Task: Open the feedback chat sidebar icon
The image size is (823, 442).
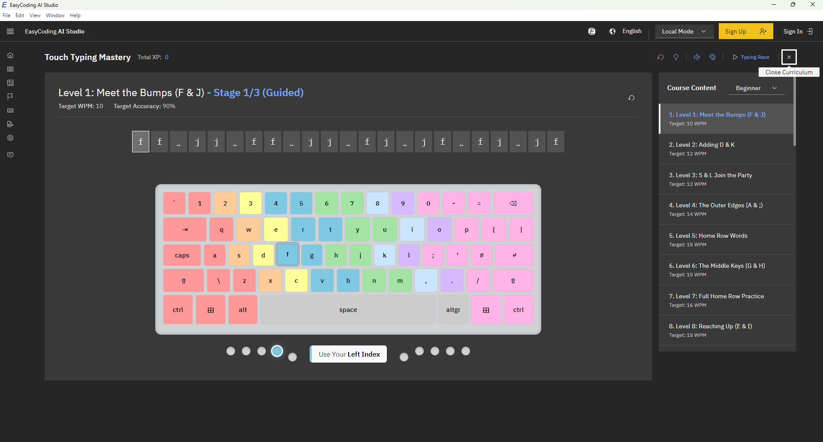Action: (x=10, y=155)
